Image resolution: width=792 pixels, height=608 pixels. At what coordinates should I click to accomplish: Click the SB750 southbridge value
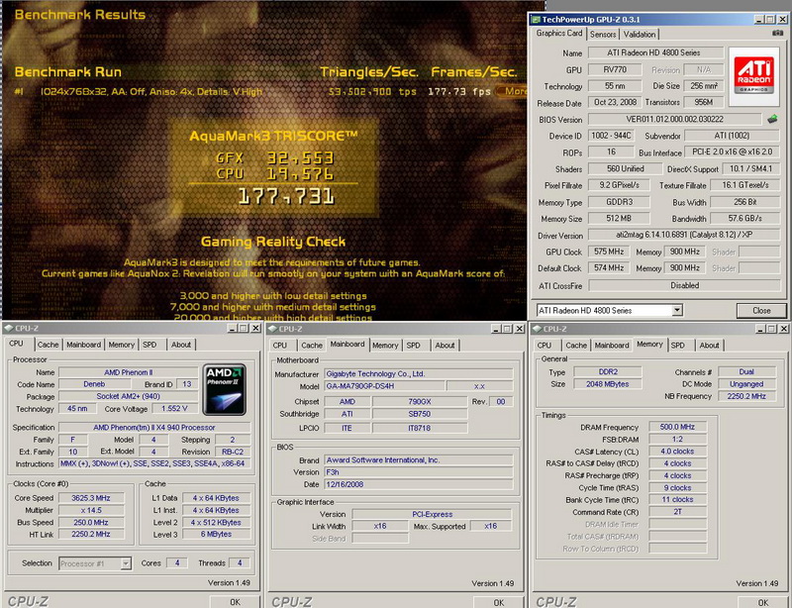click(x=420, y=414)
